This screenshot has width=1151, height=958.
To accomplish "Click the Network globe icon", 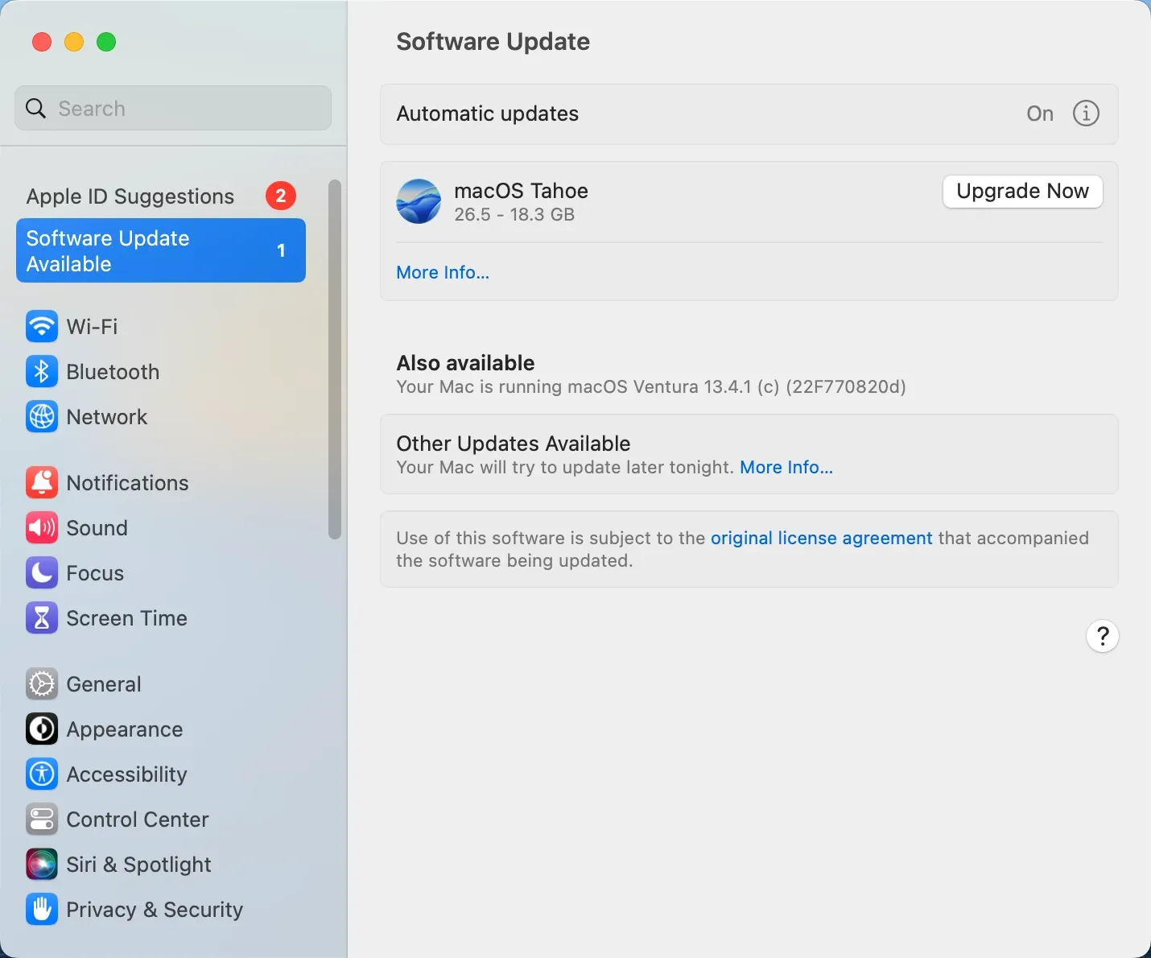I will pyautogui.click(x=42, y=417).
